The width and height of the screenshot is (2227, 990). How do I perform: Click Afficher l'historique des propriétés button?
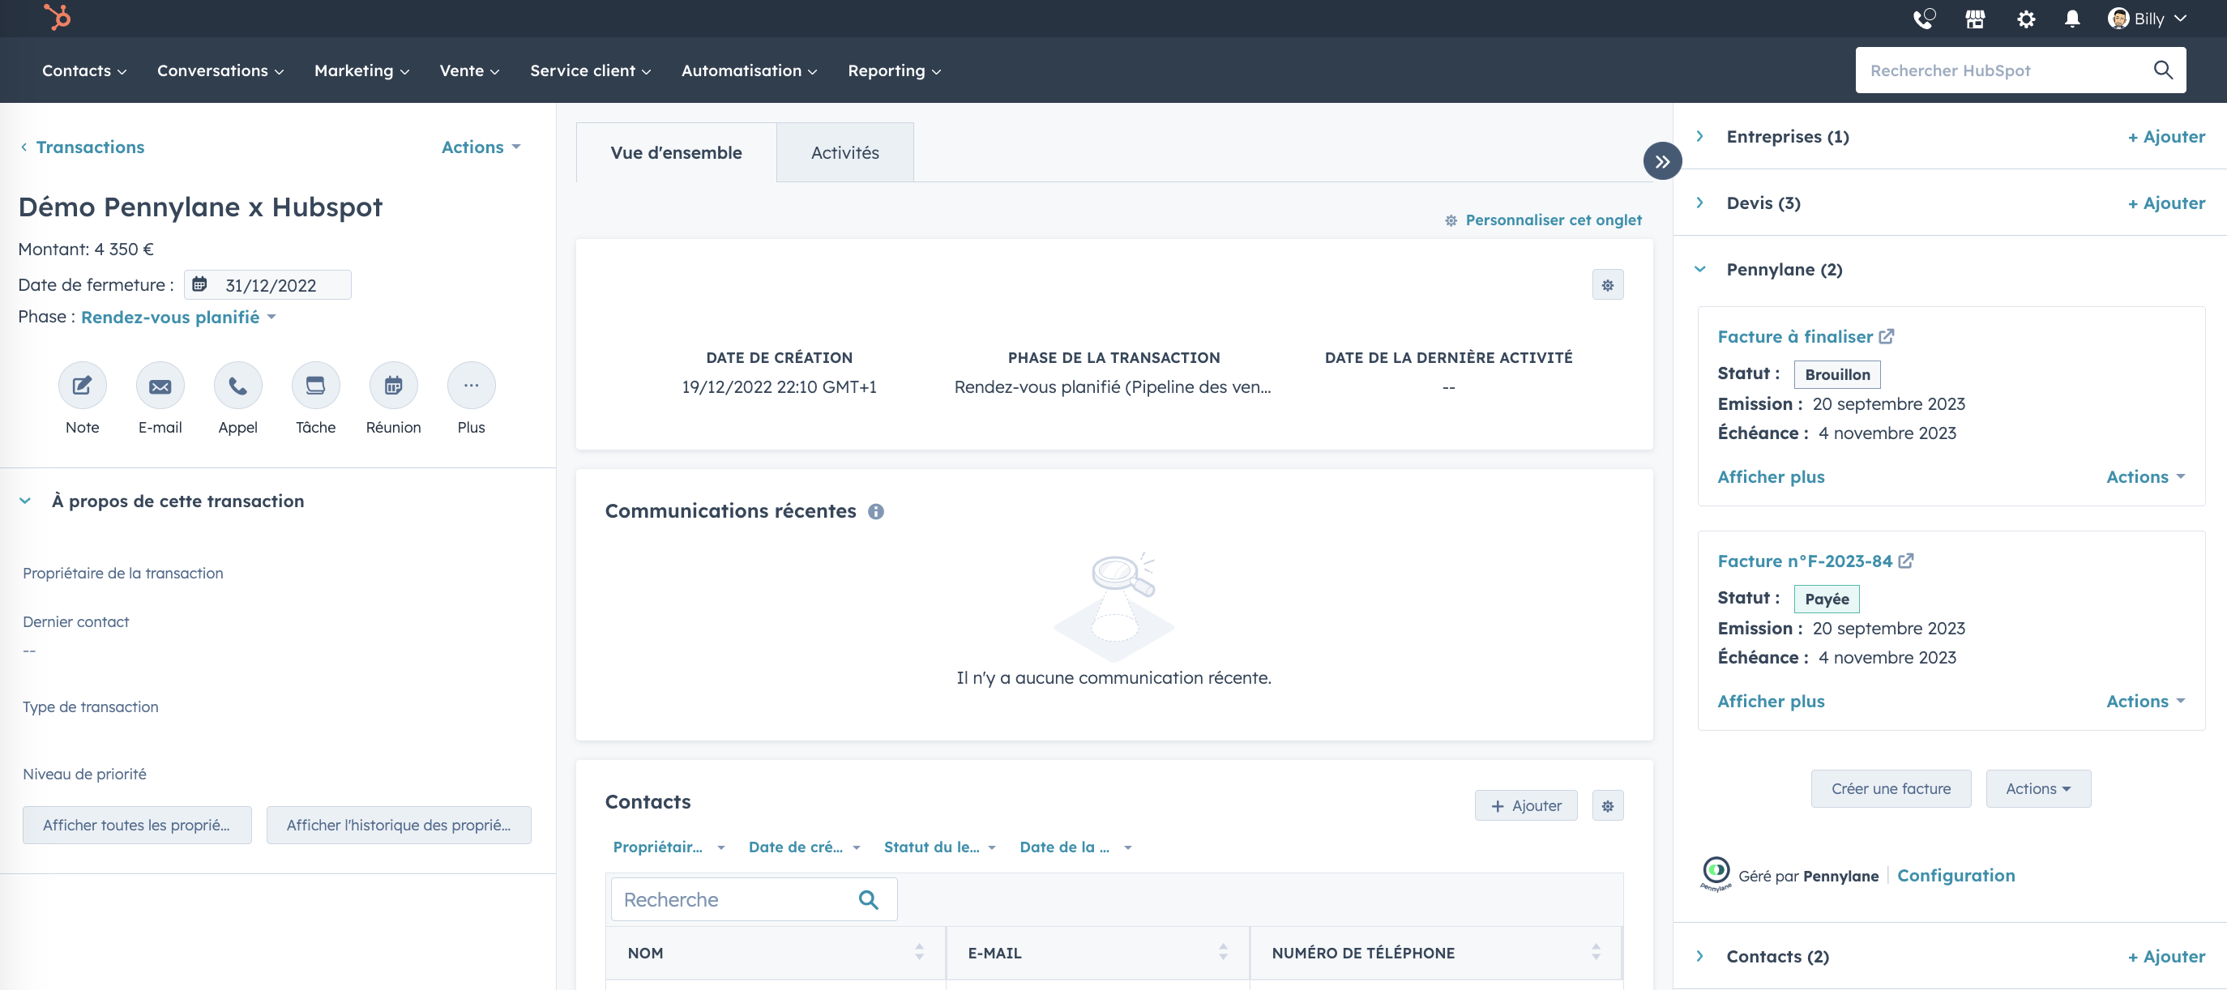coord(399,825)
